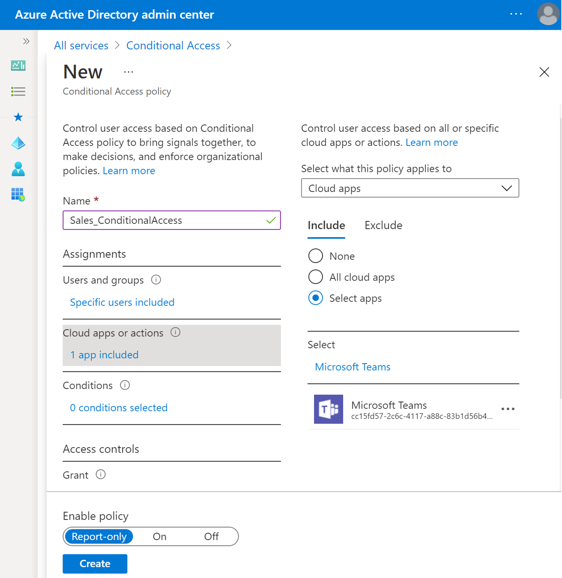This screenshot has width=562, height=578.
Task: Set Enable policy to On
Action: click(x=159, y=536)
